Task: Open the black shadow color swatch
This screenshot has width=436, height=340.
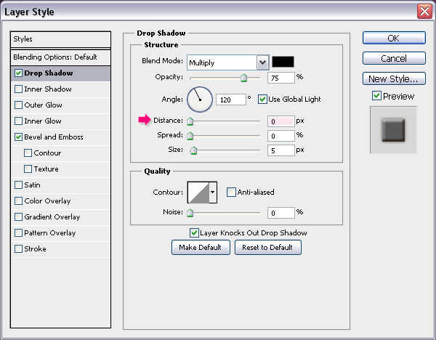Action: tap(283, 62)
